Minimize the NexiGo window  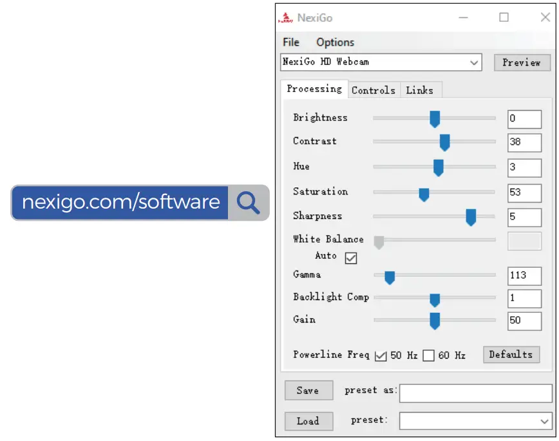pyautogui.click(x=464, y=17)
